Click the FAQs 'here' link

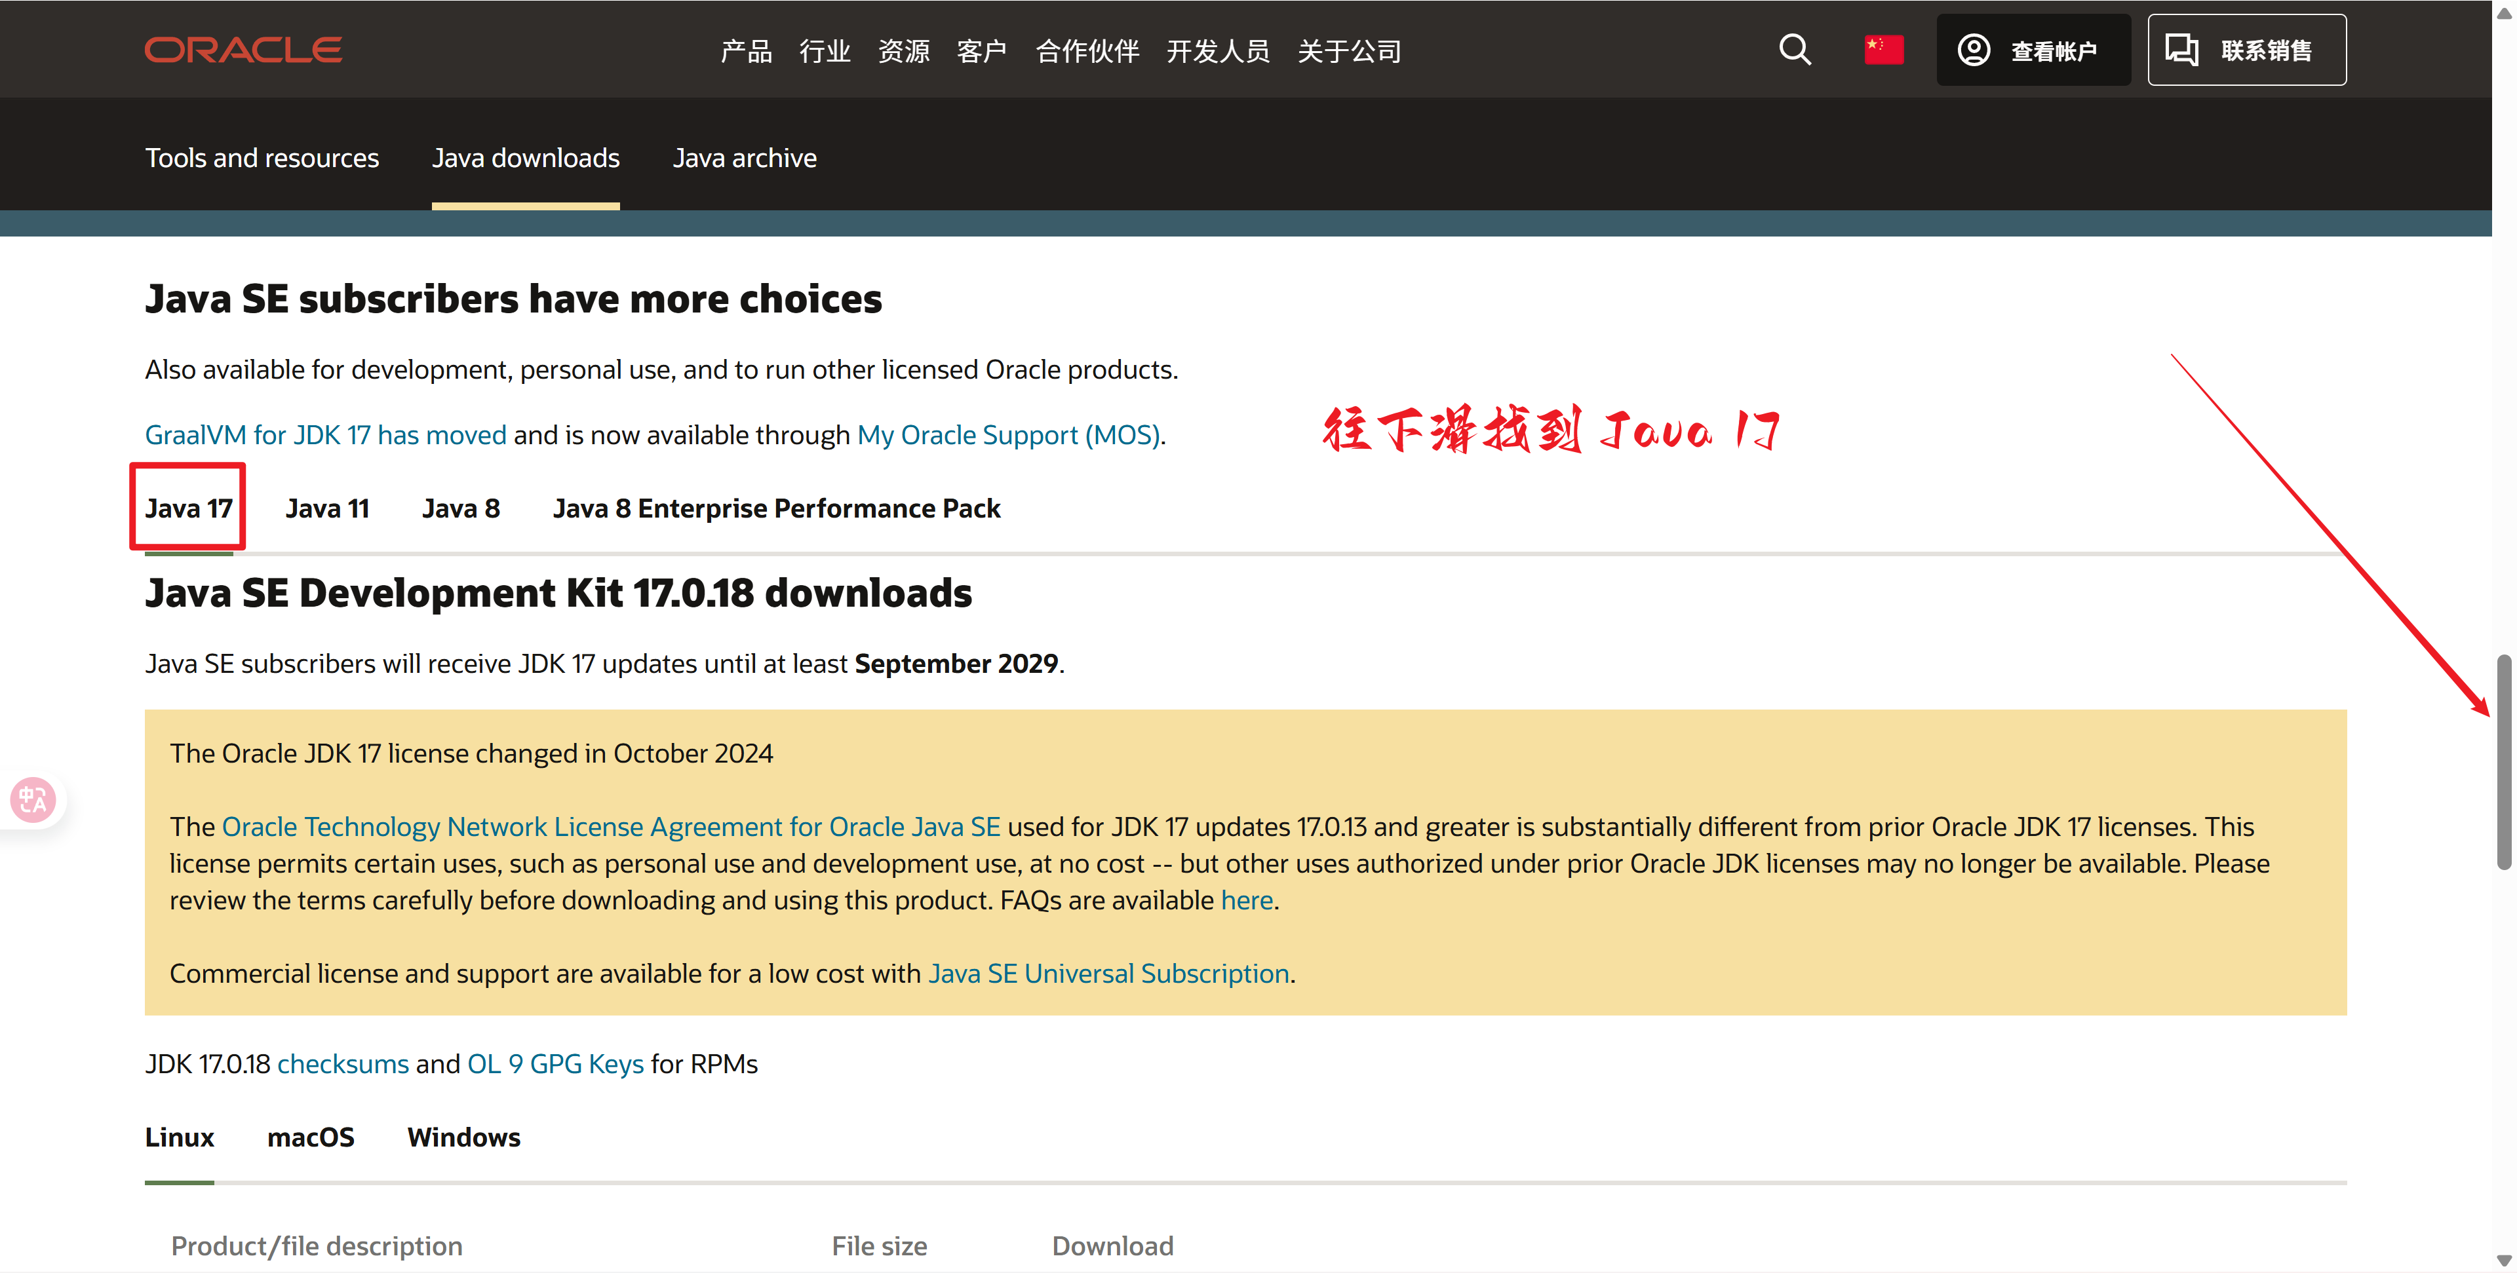[1247, 900]
